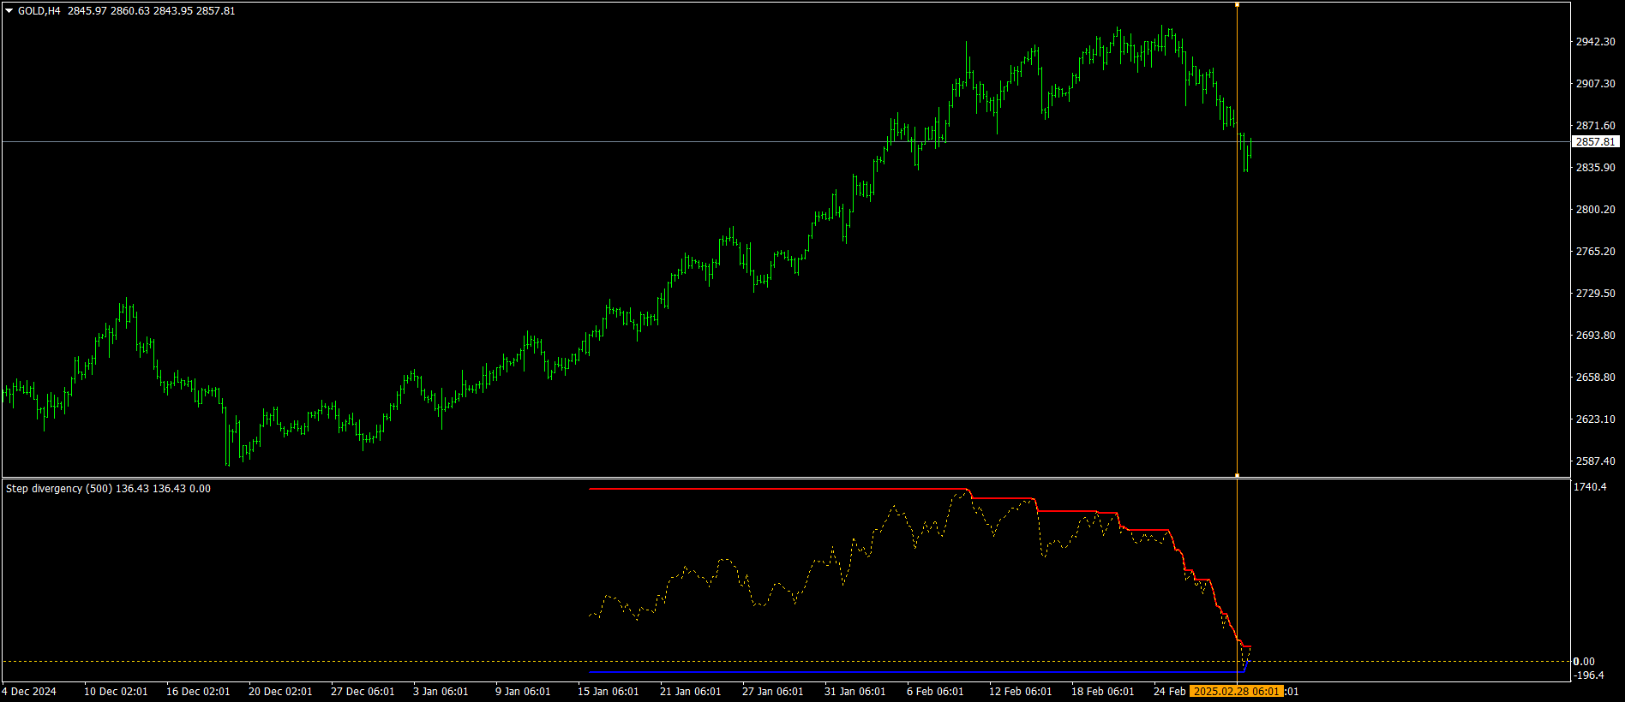Click the 2942.30 label on the price scale
1625x702 pixels.
1596,42
